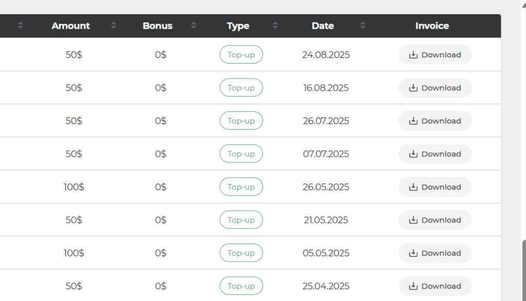Download invoice dated 24.08.2025
526x301 pixels.
click(435, 55)
